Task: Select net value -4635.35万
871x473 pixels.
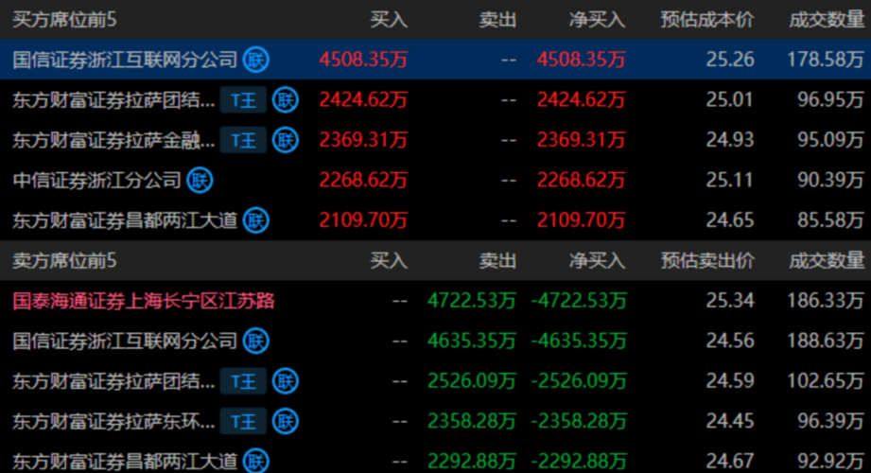Action: tap(579, 341)
